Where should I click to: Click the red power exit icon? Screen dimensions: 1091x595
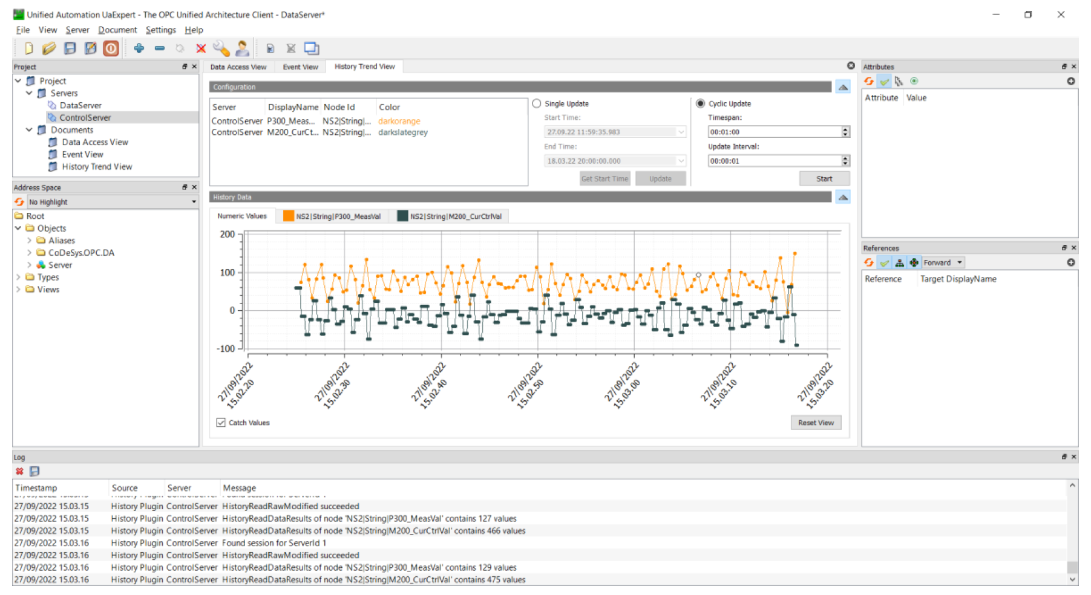[x=111, y=48]
